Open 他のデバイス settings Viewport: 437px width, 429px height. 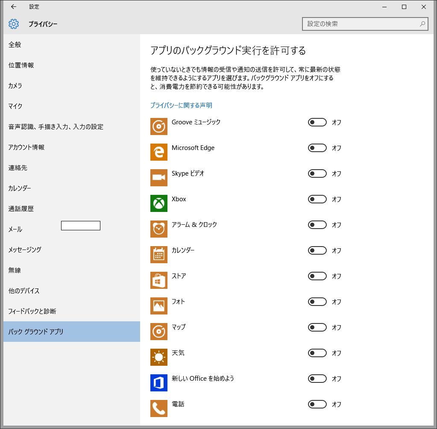(72, 291)
